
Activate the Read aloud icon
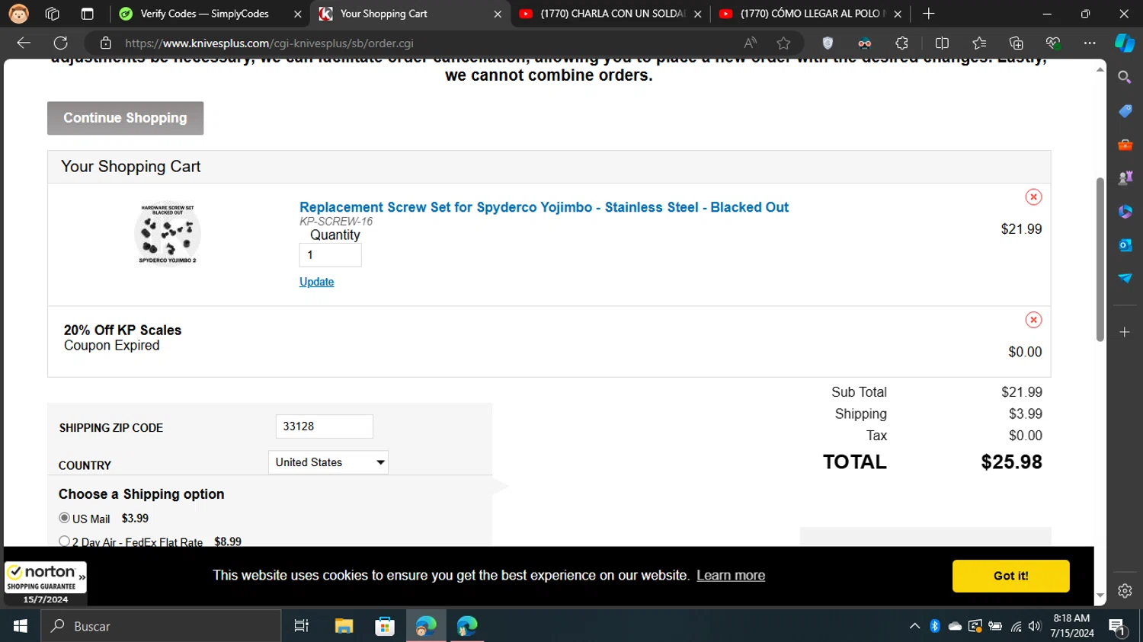point(751,43)
